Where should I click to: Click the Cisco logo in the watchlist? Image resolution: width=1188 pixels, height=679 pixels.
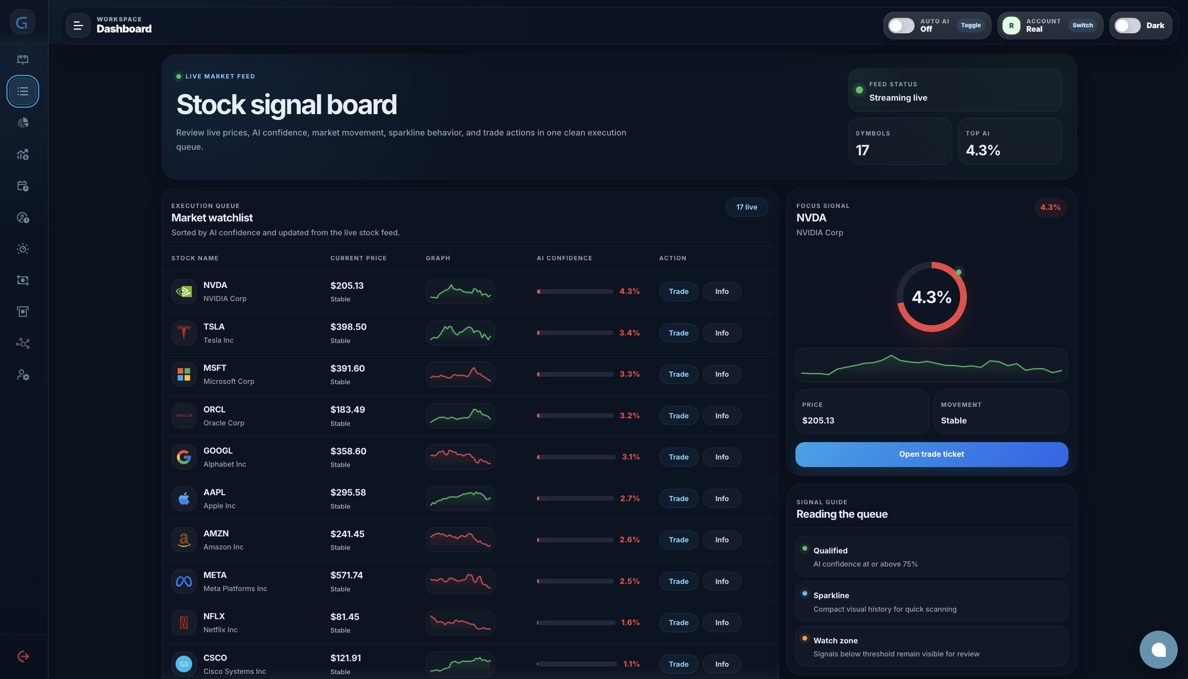coord(184,664)
